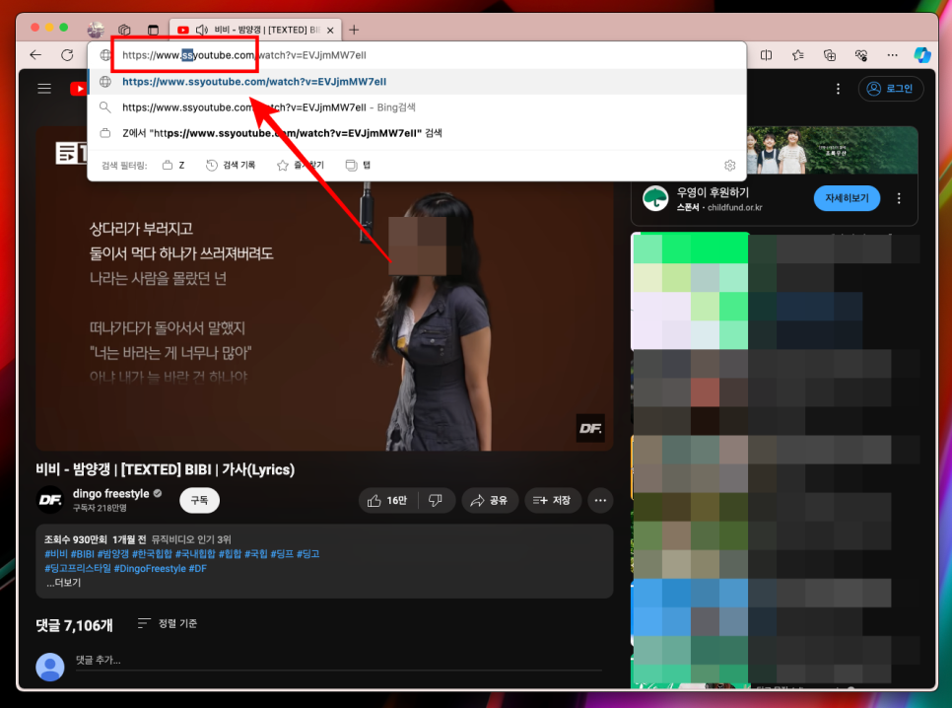Subscribe with the 구독 button
The image size is (952, 708).
point(199,500)
